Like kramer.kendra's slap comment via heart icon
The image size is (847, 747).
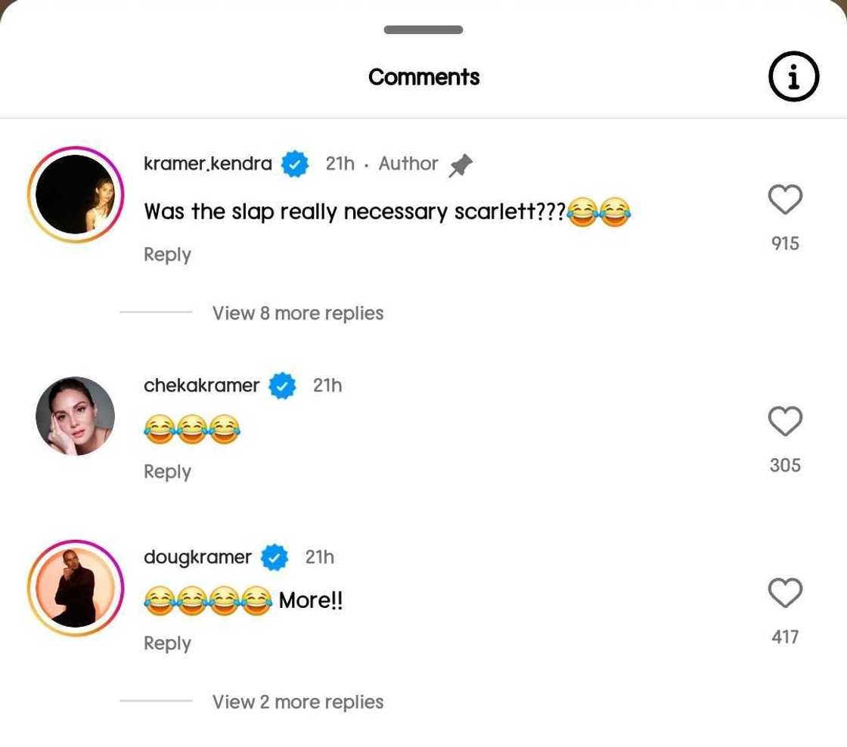click(x=784, y=199)
